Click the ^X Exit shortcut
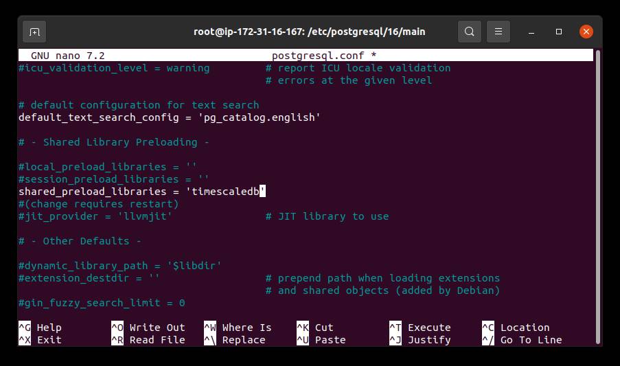The height and width of the screenshot is (366, 620). coord(40,340)
